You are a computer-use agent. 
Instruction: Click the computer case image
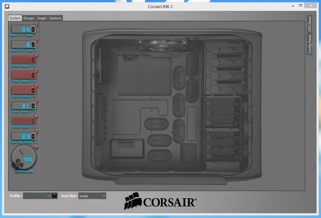coord(172,107)
